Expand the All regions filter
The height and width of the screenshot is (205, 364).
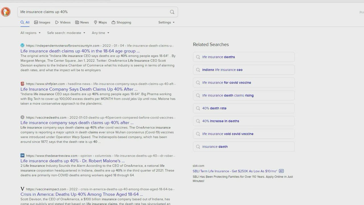[30, 33]
